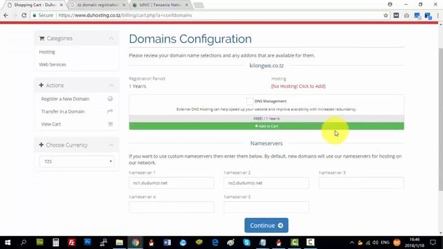This screenshot has width=443, height=249.
Task: Click the Continue button
Action: [266, 225]
